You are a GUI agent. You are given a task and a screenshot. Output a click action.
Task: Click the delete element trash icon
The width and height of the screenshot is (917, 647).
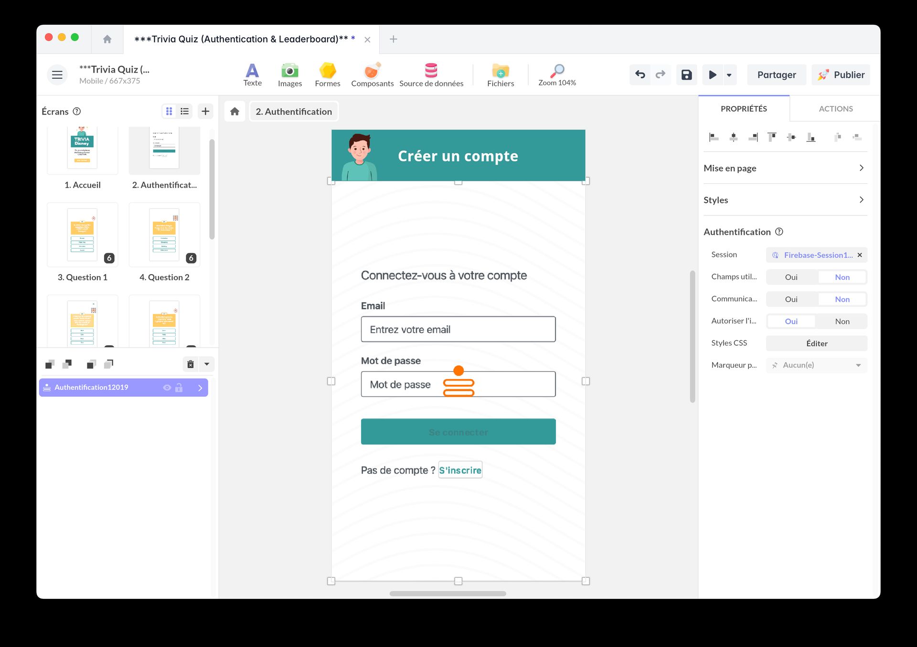click(x=191, y=364)
